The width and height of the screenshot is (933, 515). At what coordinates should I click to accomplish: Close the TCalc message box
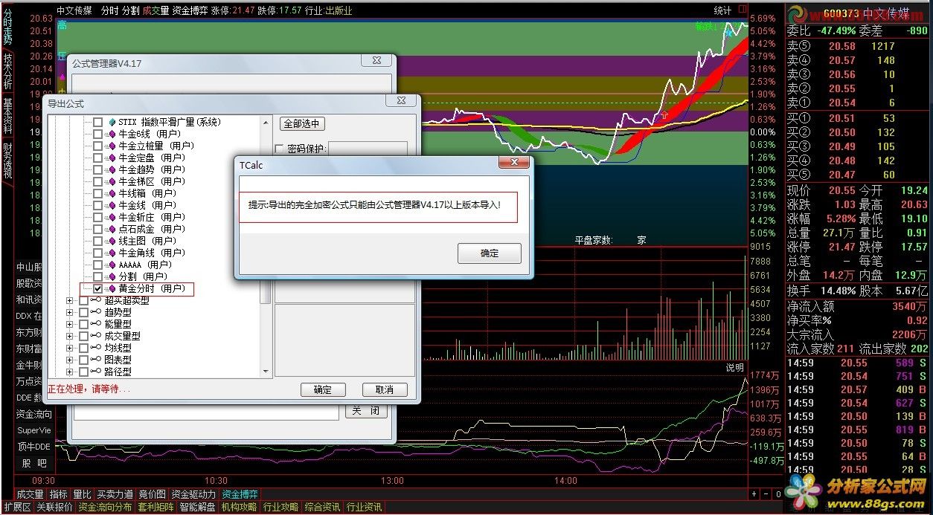[x=513, y=163]
